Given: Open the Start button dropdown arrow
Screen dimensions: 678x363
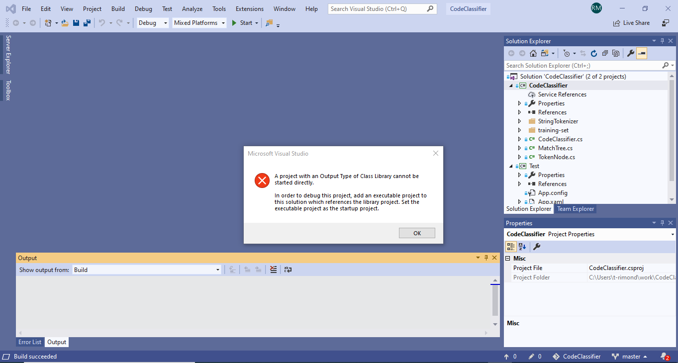Looking at the screenshot, I should [257, 23].
